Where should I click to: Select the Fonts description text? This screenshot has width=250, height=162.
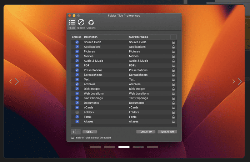87,117
